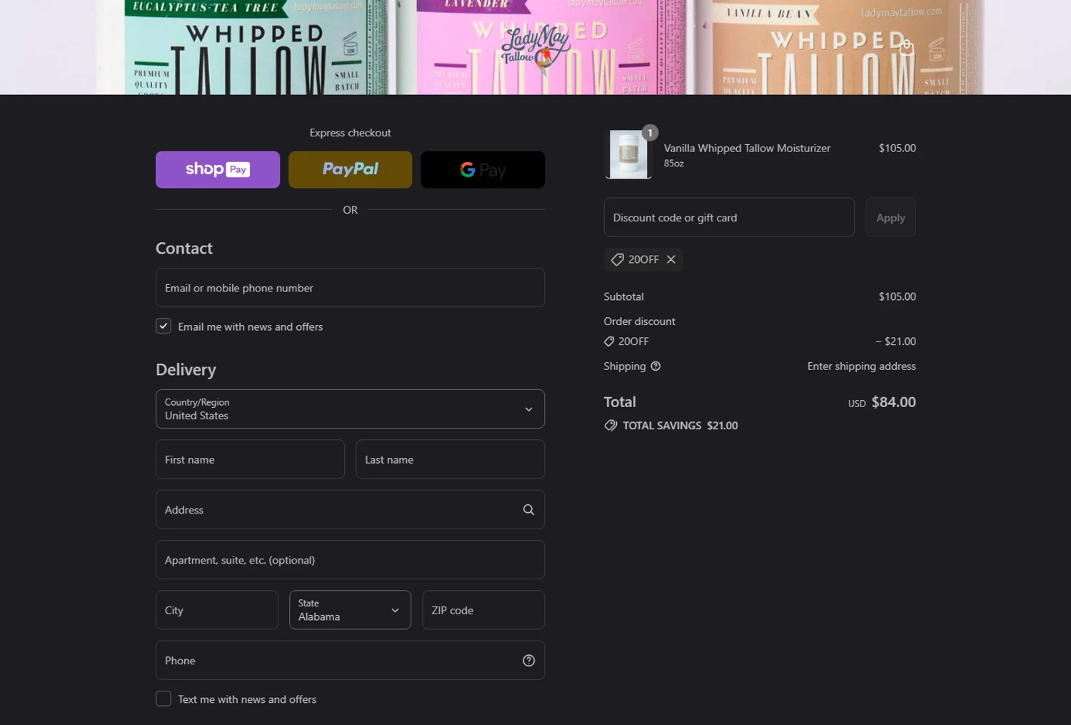Image resolution: width=1071 pixels, height=725 pixels.
Task: Click the Total Savings tag icon
Action: [x=610, y=426]
